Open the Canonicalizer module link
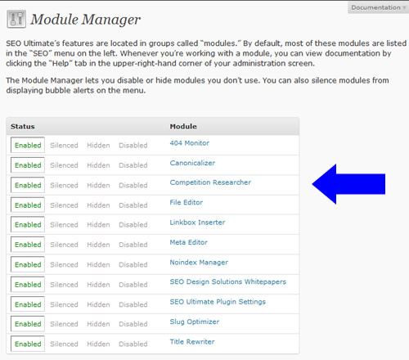Screen dimensions: 409x360 coord(192,163)
